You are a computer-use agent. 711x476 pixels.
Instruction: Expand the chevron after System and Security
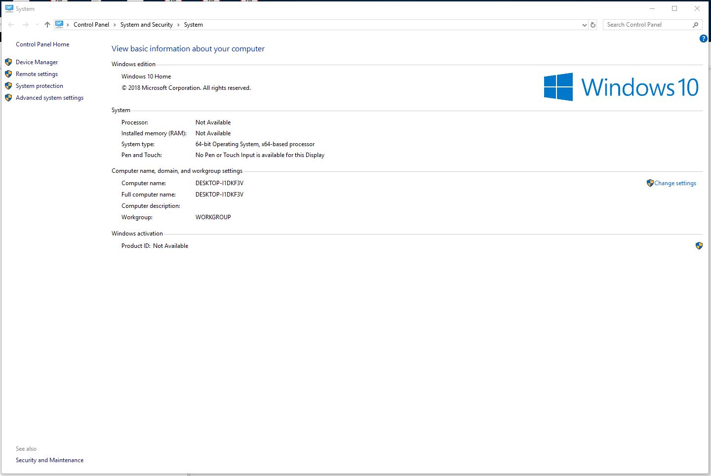[178, 25]
